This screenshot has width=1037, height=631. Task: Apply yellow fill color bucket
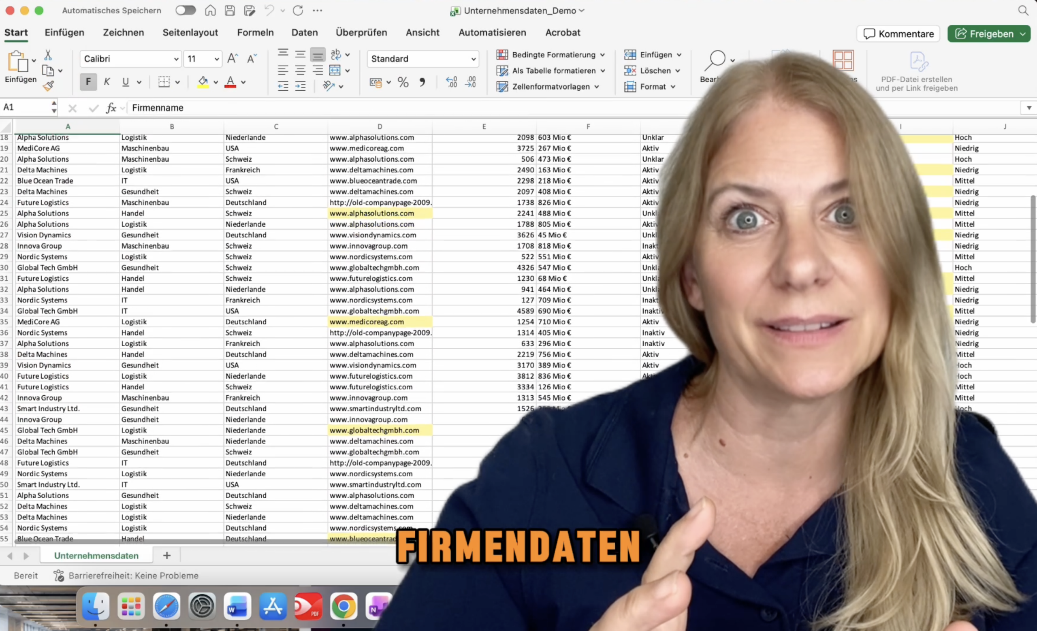click(203, 82)
